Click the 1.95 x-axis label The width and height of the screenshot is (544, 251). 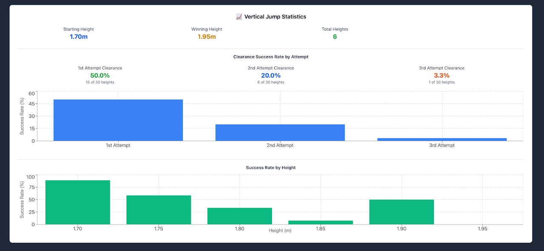pos(482,229)
